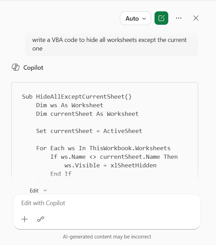Click the AI-generated content may be incorrect notice
Screen dimensions: 216x245
(x=107, y=237)
